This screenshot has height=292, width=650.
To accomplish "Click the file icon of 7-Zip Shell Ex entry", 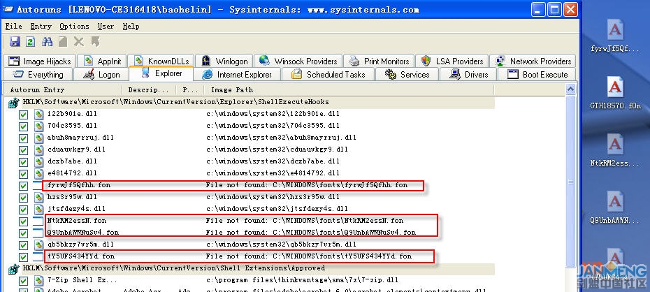I will pos(38,281).
